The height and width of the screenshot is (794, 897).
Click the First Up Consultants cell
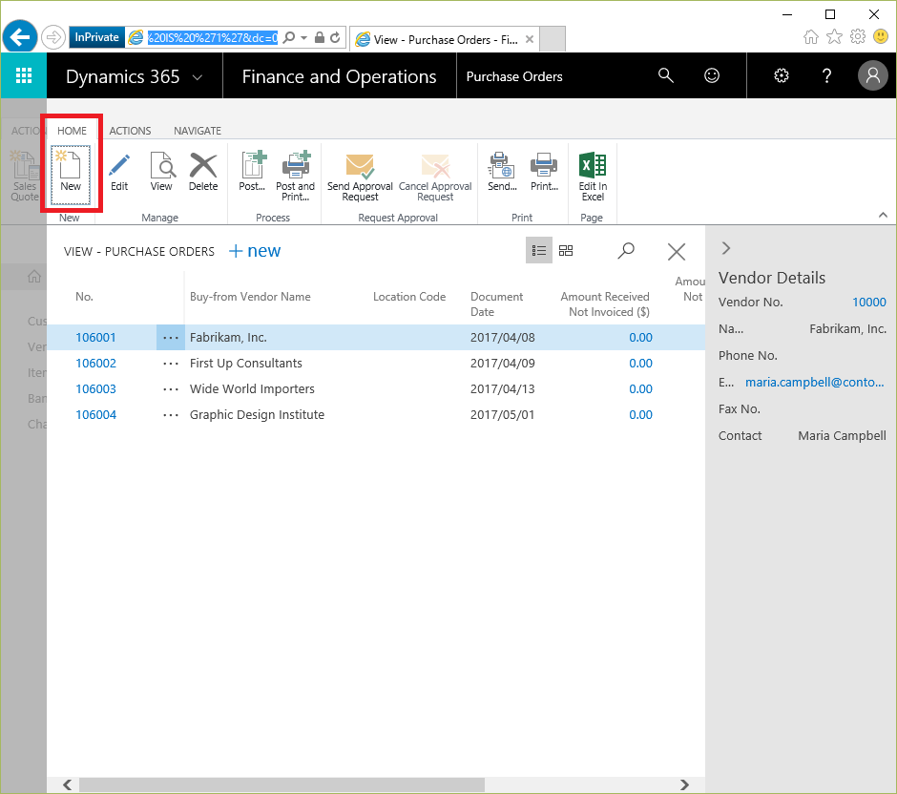(246, 364)
